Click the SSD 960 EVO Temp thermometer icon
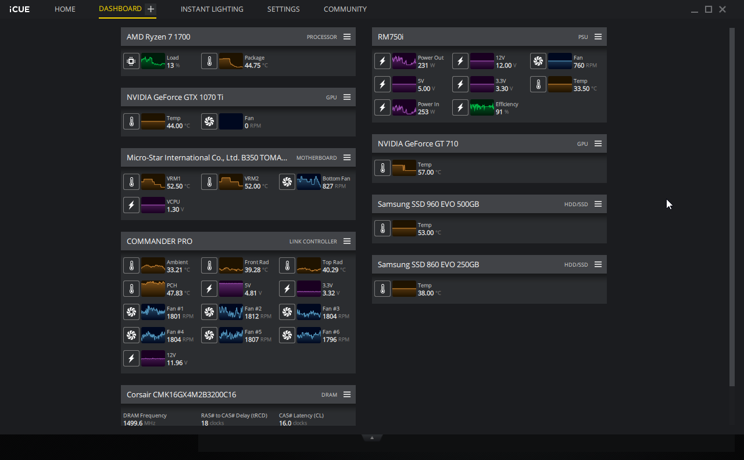 pos(382,228)
